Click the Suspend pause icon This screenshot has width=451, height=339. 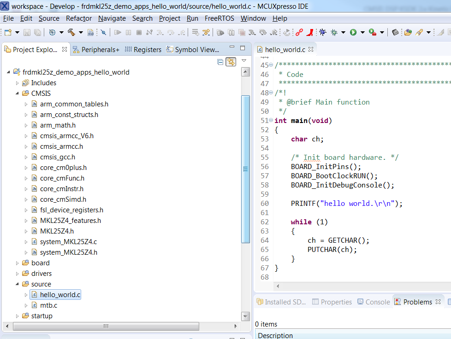click(x=128, y=32)
